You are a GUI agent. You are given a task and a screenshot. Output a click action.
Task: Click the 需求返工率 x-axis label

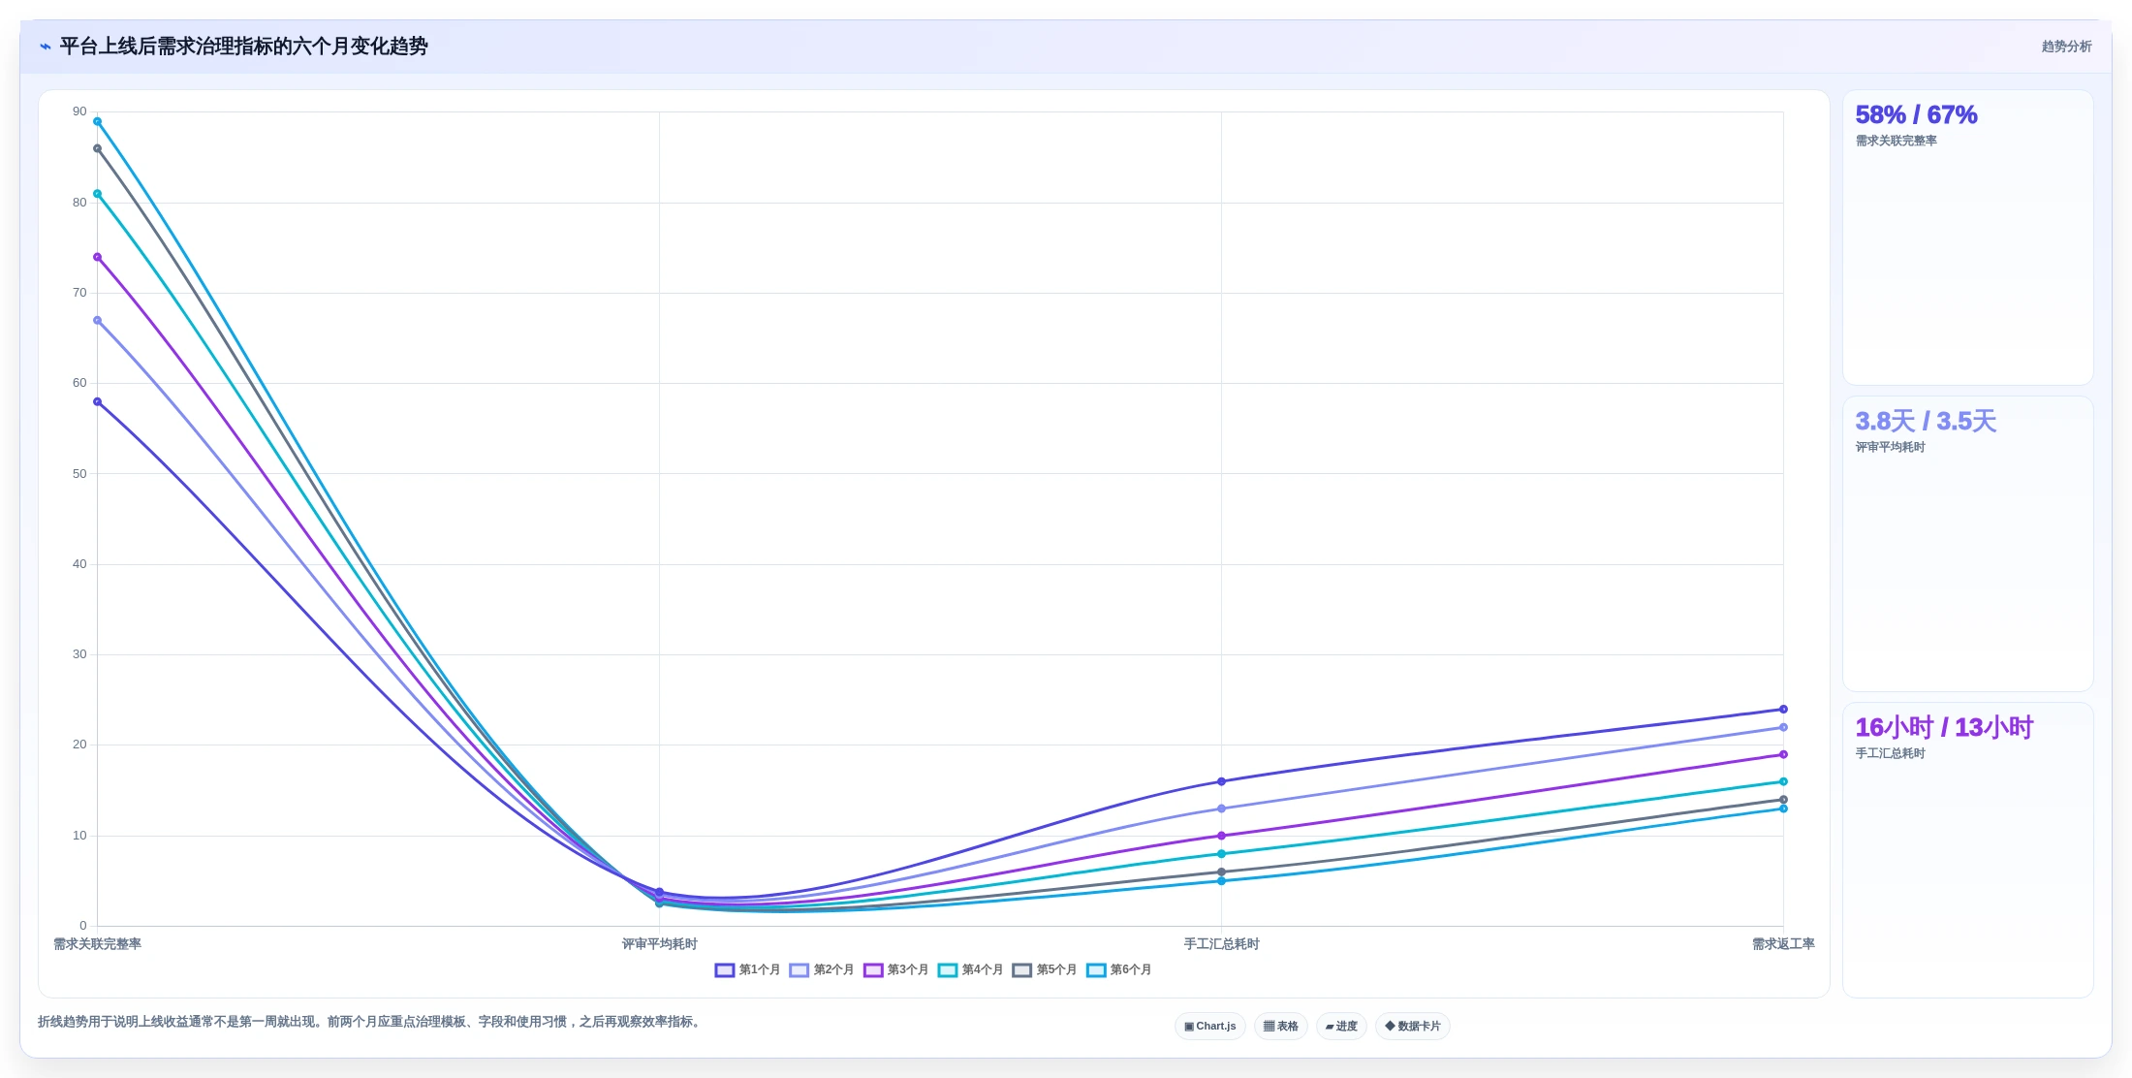click(1783, 944)
